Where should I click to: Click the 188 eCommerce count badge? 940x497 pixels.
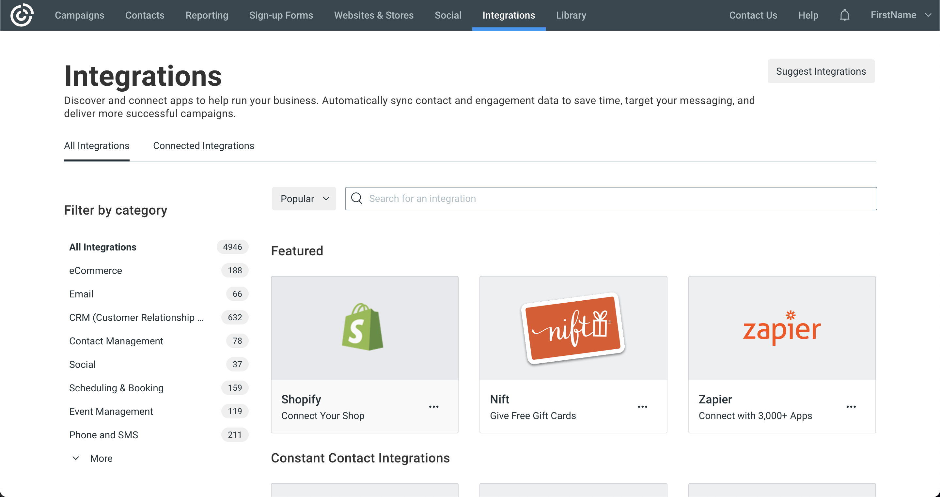coord(235,270)
